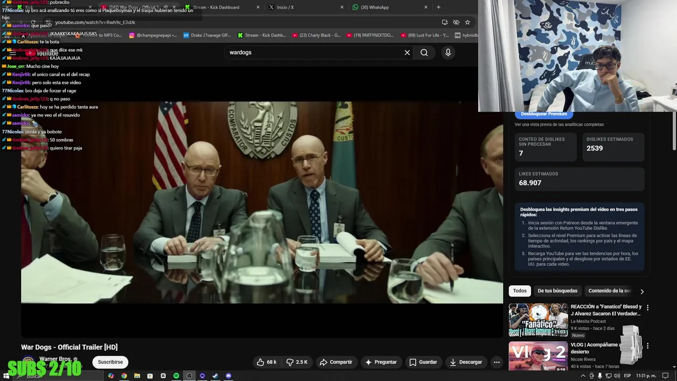Open a new browser tab with plus
Viewport: 677px width, 381px height.
click(x=438, y=7)
